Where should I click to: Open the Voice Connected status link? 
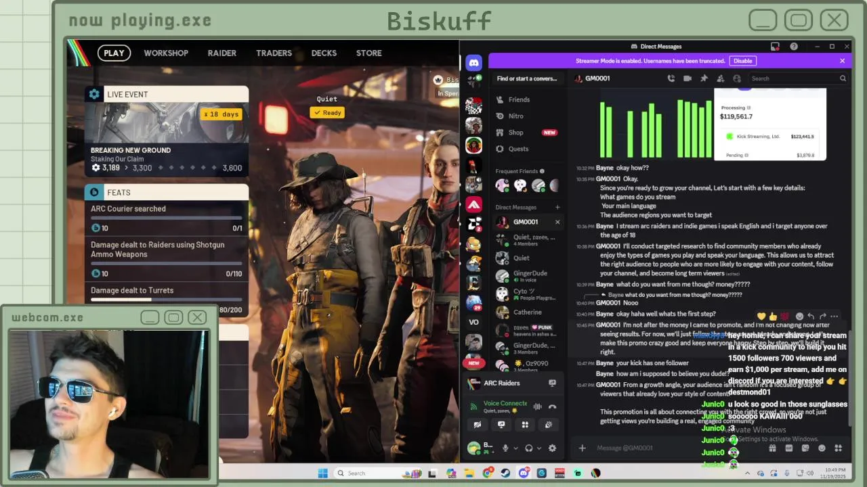pyautogui.click(x=505, y=403)
